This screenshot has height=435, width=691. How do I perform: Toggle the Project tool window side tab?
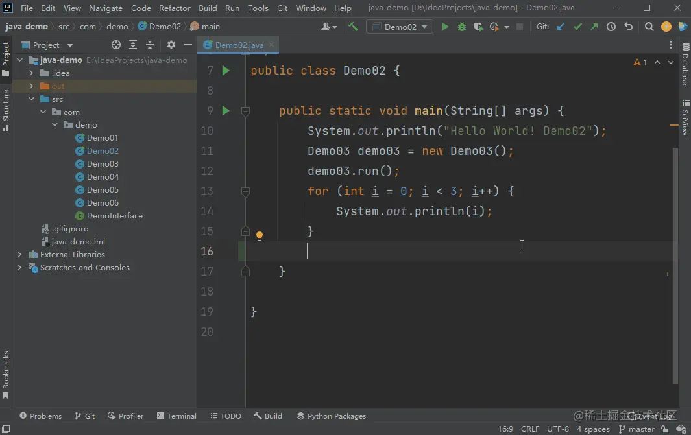tap(6, 58)
